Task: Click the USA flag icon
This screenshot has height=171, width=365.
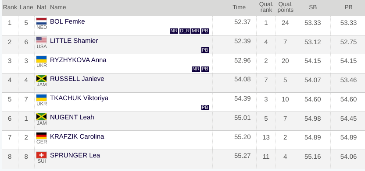Action: pyautogui.click(x=41, y=40)
